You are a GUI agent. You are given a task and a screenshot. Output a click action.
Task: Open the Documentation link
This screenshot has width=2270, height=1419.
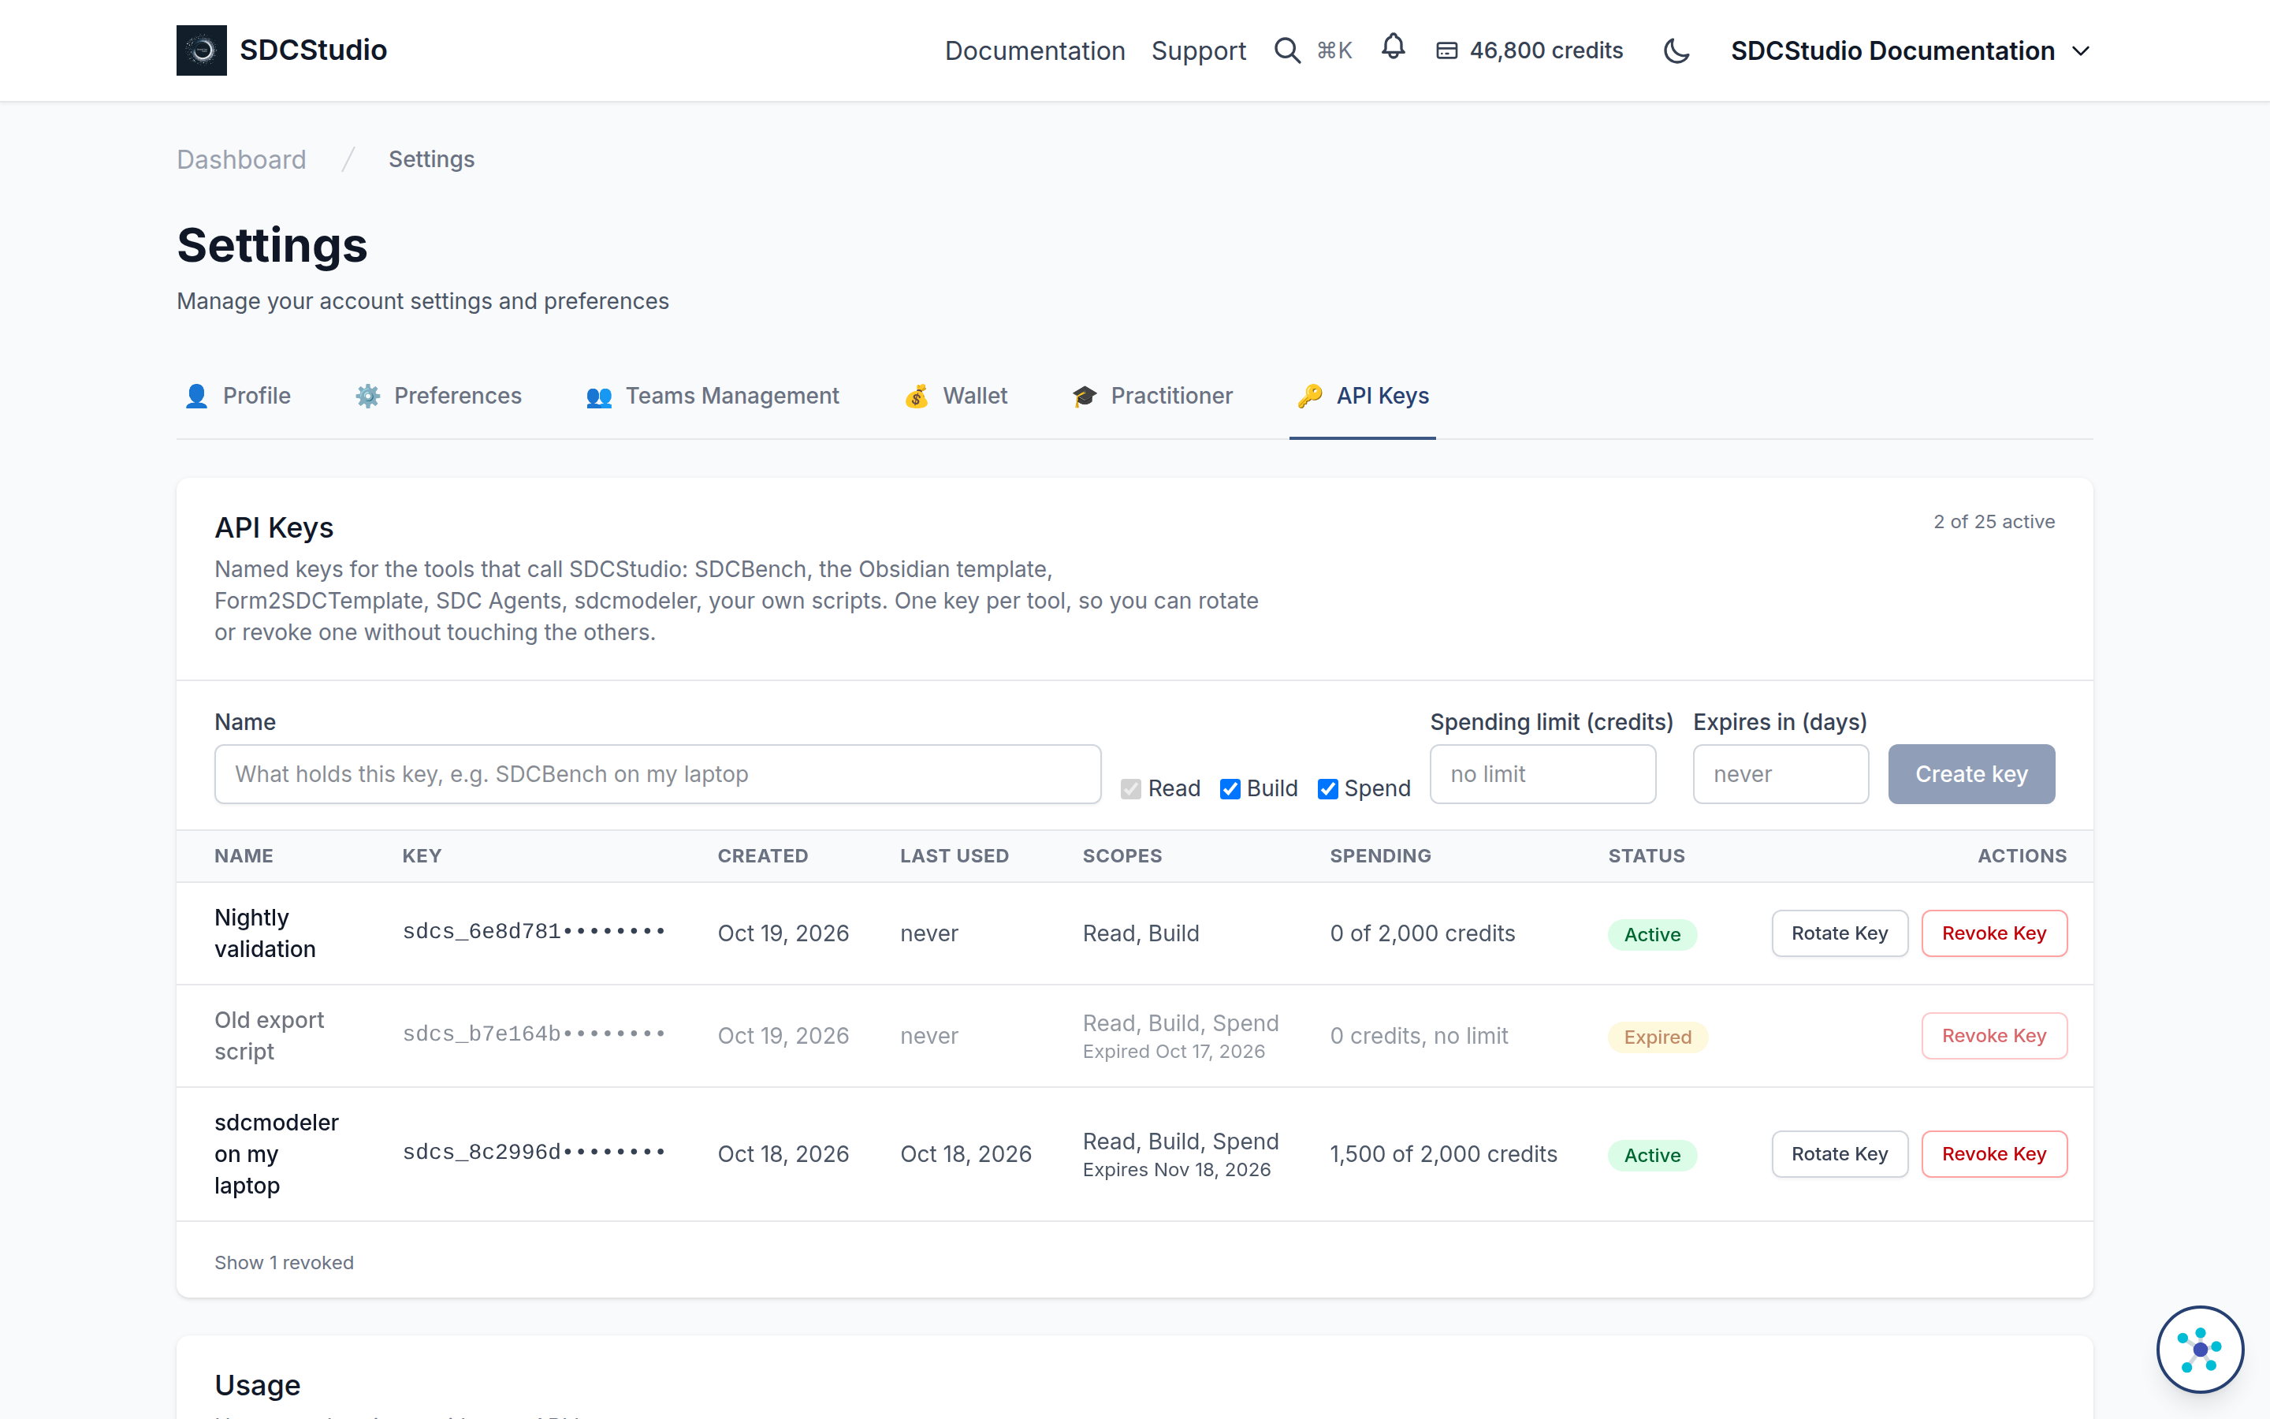(x=1035, y=50)
